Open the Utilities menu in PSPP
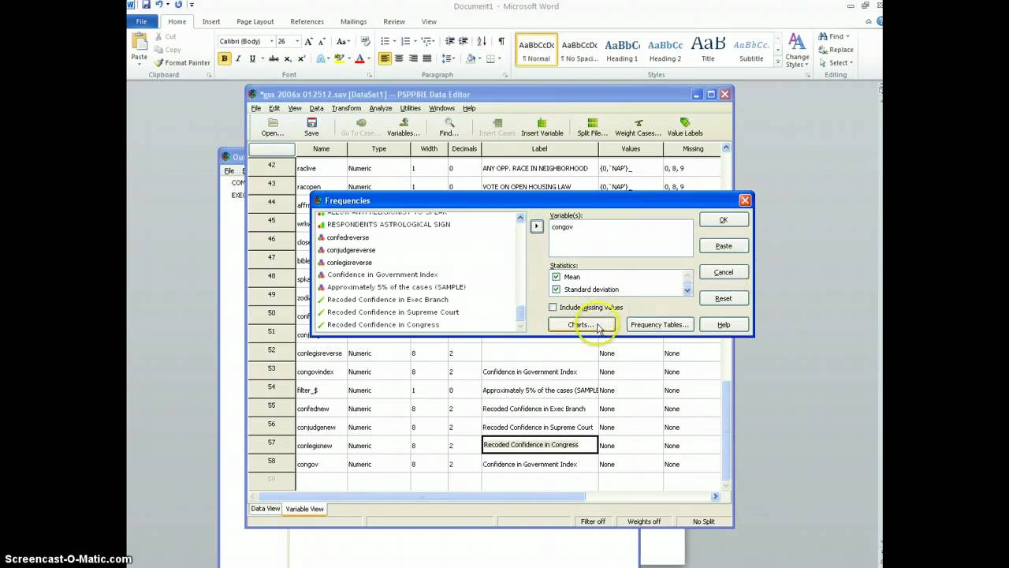1009x568 pixels. 410,108
